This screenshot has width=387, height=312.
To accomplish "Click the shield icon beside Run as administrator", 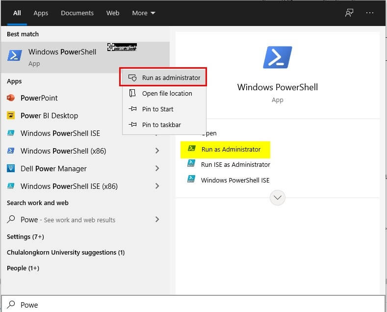I will click(132, 78).
